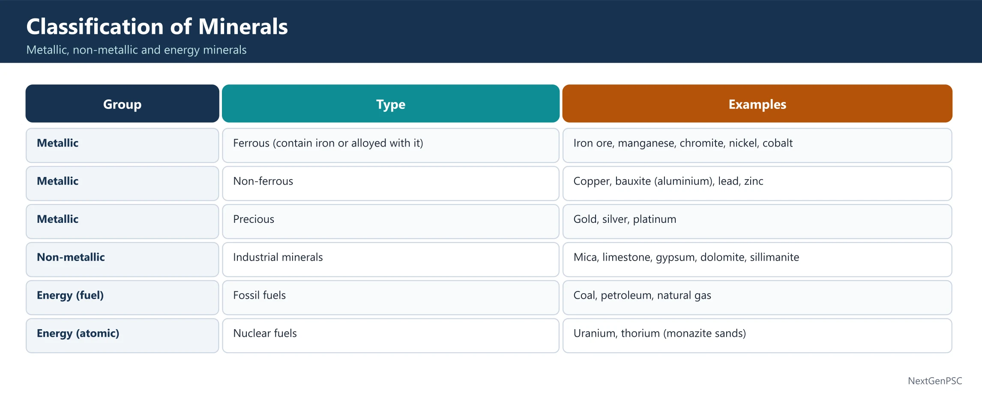Viewport: 982px width, 396px height.
Task: Click the 'Uranium, thorium (monazite sands)' cell
Action: pos(757,336)
